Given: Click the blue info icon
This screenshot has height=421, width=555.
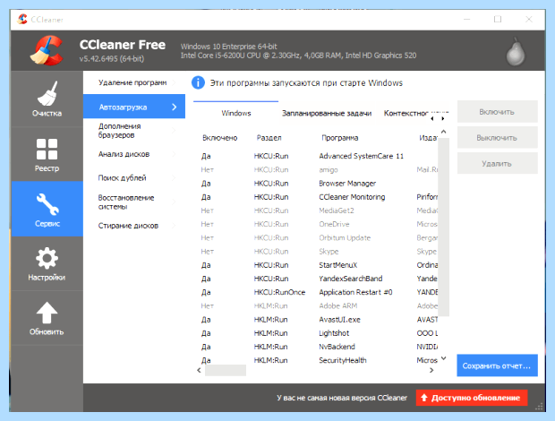Looking at the screenshot, I should pos(198,82).
